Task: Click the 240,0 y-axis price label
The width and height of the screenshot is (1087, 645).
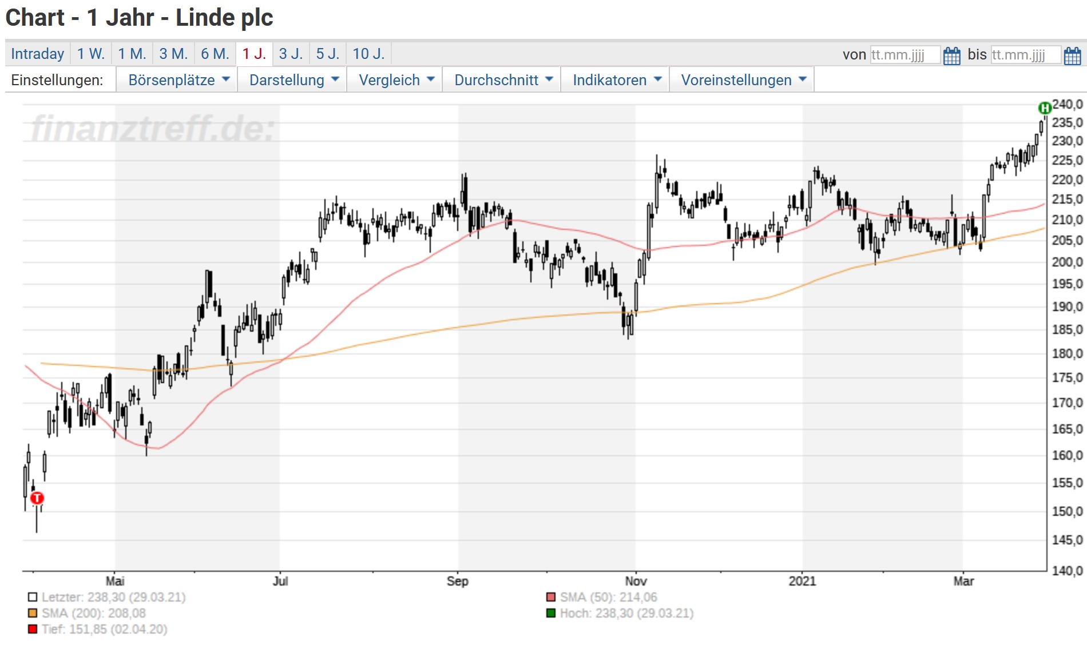Action: (x=1068, y=104)
